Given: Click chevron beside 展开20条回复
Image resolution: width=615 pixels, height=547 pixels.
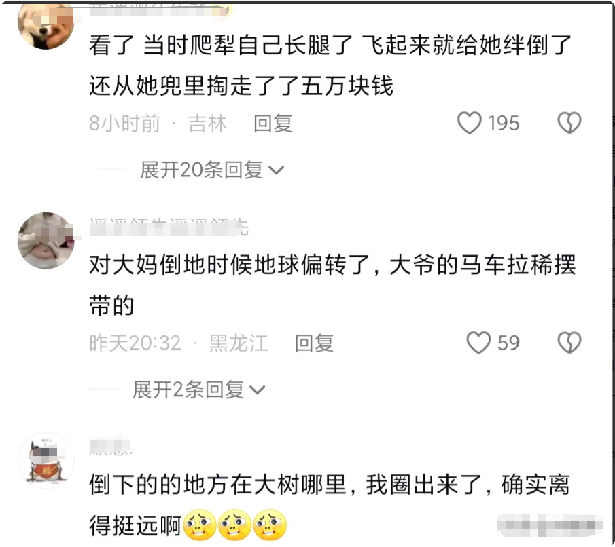Looking at the screenshot, I should tap(276, 170).
